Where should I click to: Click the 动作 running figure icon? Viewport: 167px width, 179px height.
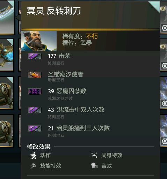33,155
